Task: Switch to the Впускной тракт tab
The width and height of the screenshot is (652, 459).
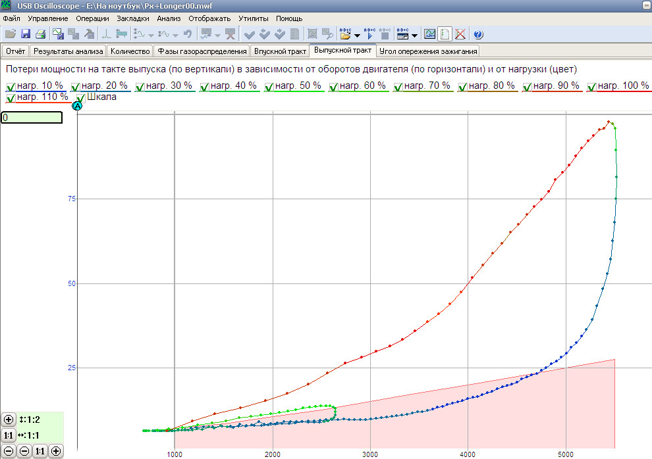Action: (x=280, y=51)
